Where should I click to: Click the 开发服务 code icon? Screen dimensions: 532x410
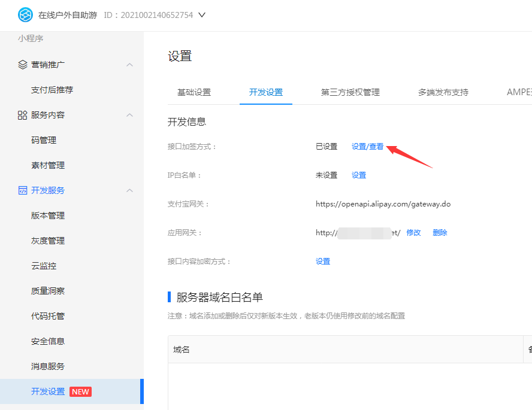click(23, 190)
